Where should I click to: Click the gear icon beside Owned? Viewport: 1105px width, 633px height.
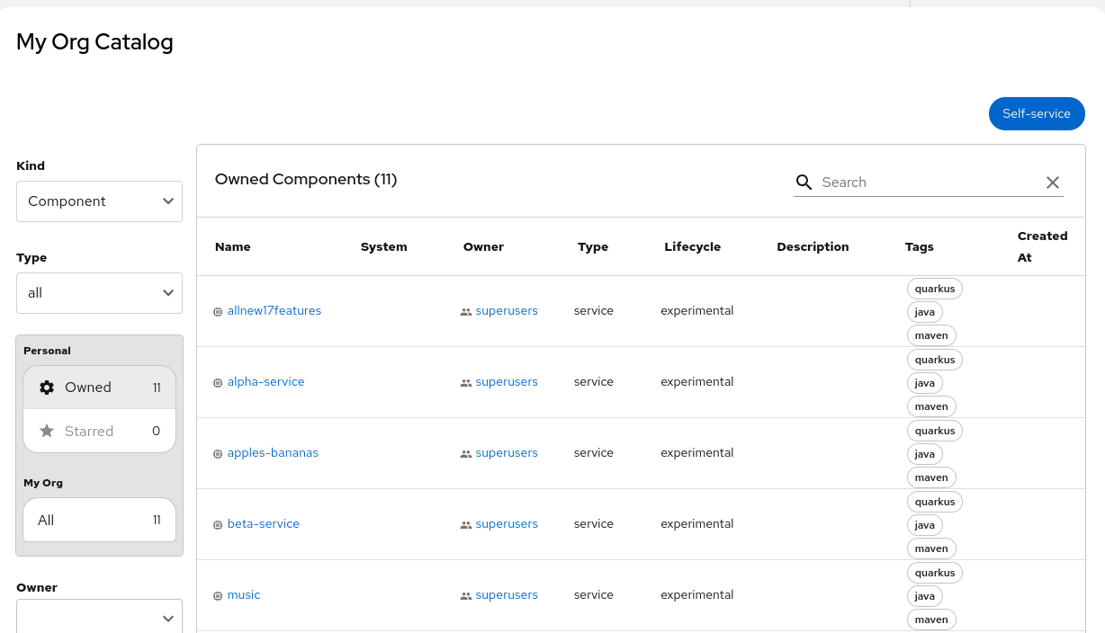coord(47,388)
